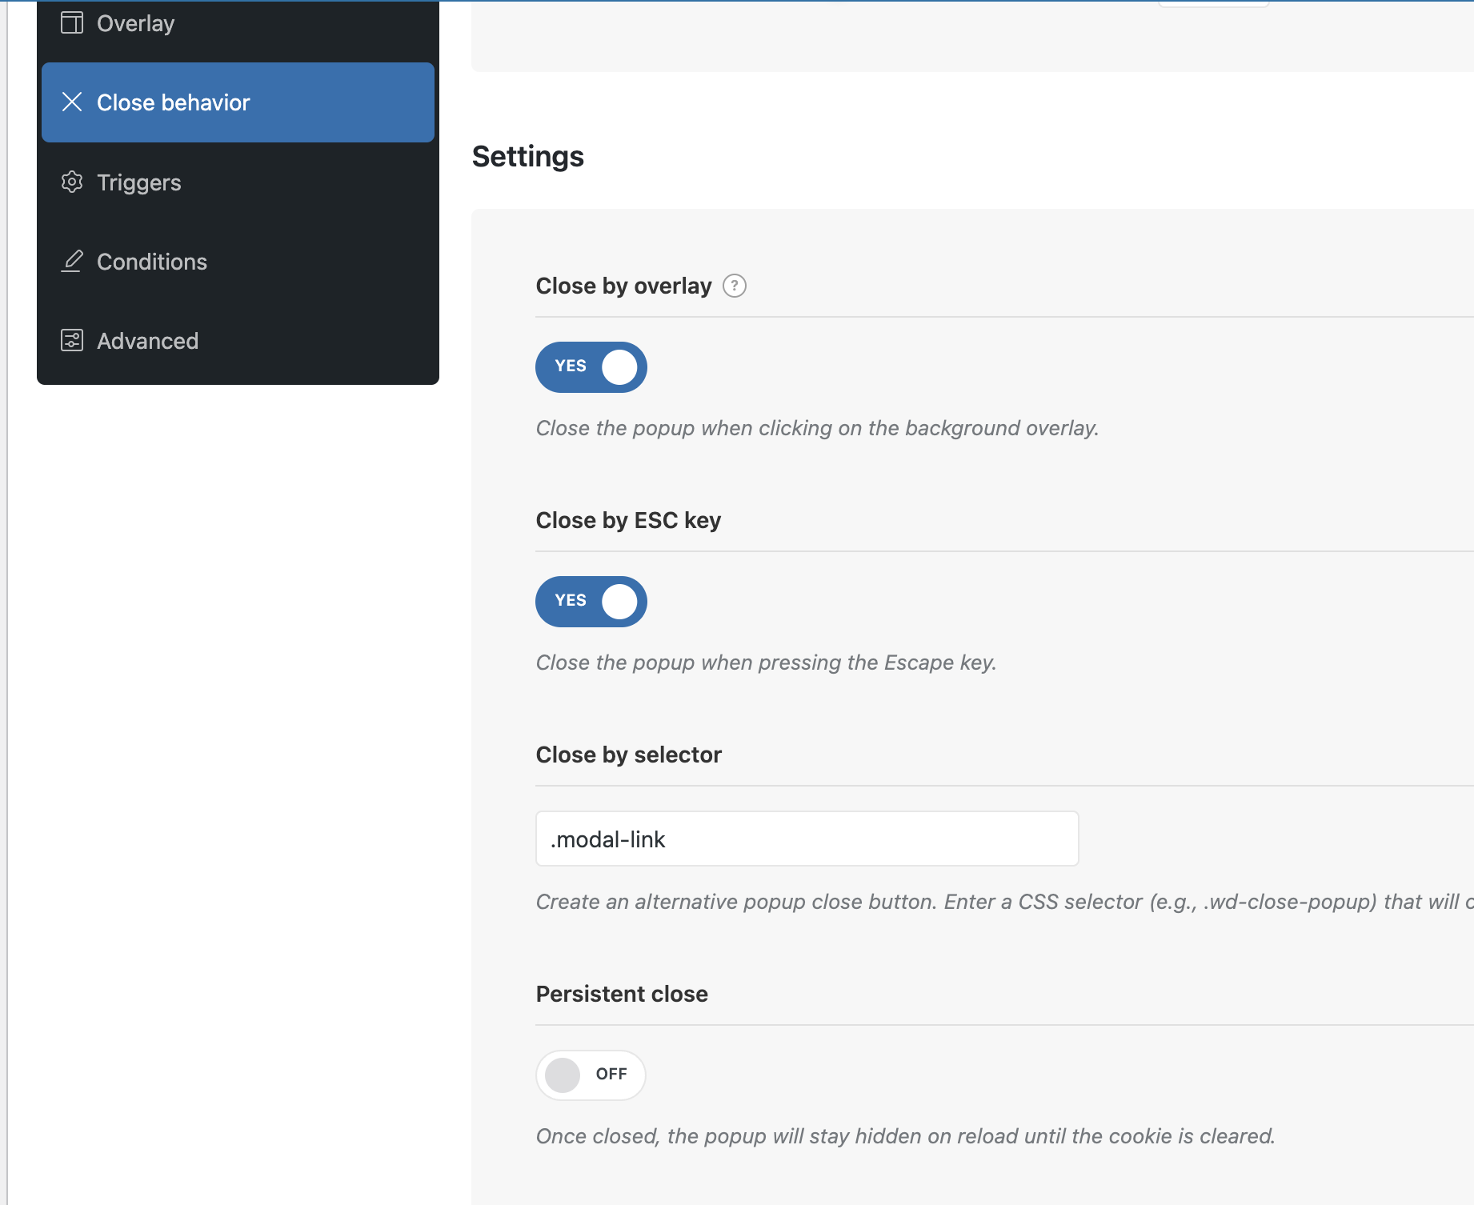Screen dimensions: 1474x1205
Task: Click the Close by ESC key label
Action: pos(628,520)
